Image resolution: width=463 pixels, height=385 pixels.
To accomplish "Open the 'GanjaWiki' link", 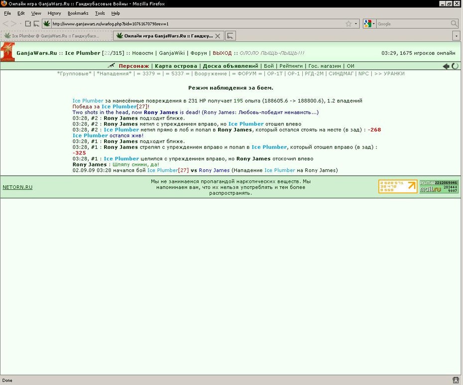I will 172,53.
